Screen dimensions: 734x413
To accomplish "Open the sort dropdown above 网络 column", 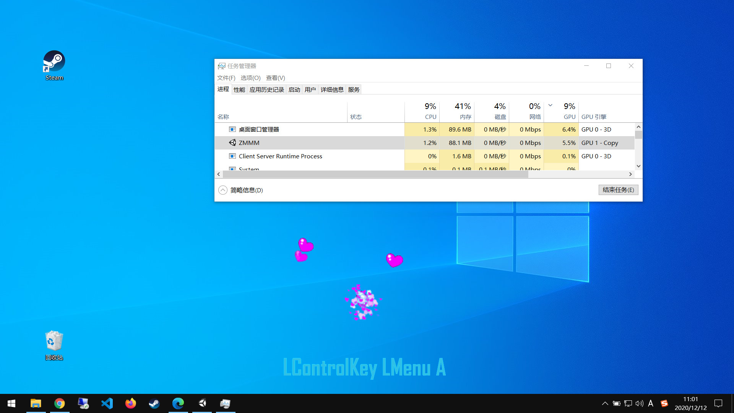I will coord(550,104).
